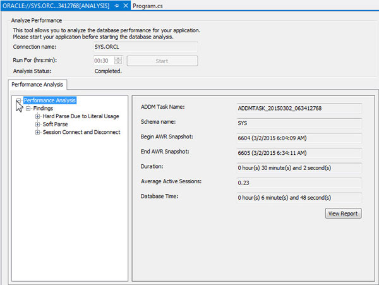The width and height of the screenshot is (379, 285).
Task: Pin the ORACLE analysis document tab
Action: tap(117, 6)
